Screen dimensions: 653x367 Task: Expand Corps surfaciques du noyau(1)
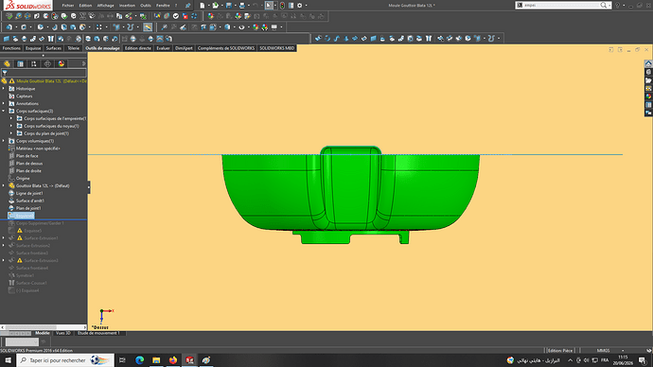coord(11,126)
